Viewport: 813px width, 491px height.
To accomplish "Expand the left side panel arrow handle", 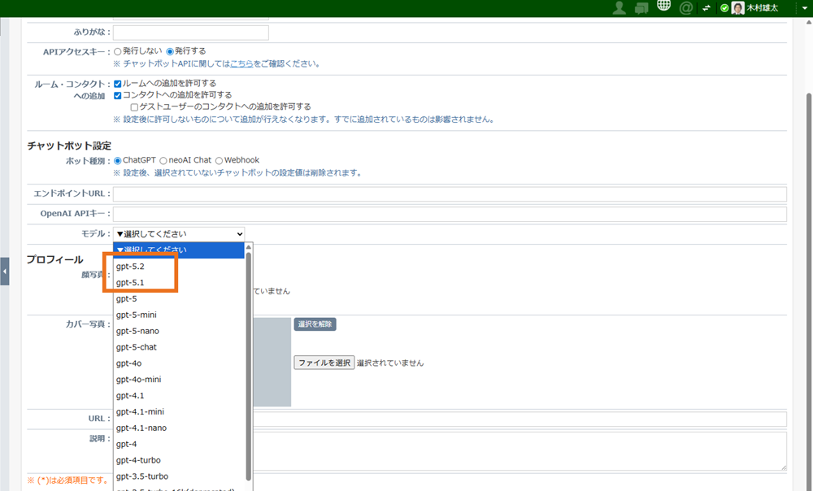I will 5,271.
